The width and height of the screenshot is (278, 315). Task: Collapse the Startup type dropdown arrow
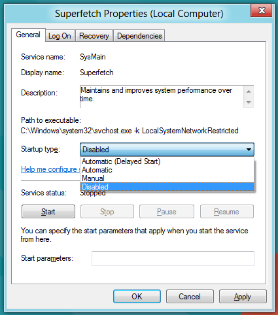click(249, 150)
